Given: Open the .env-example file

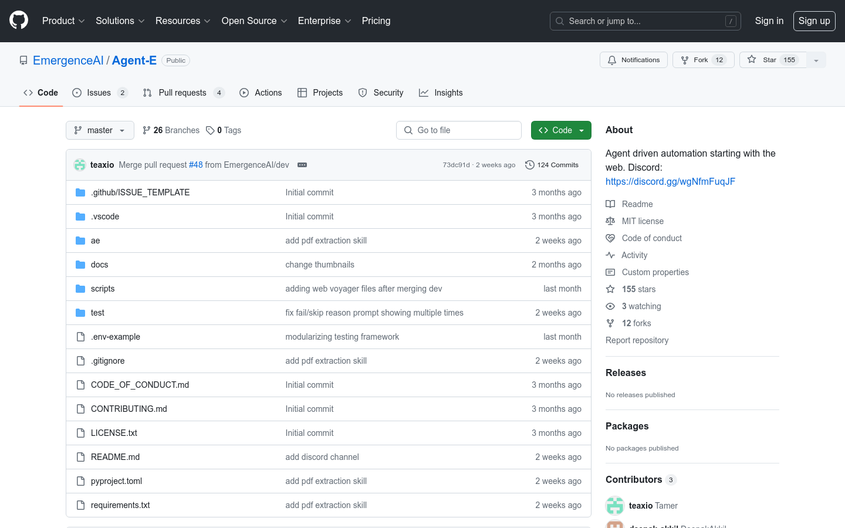Looking at the screenshot, I should pyautogui.click(x=116, y=337).
